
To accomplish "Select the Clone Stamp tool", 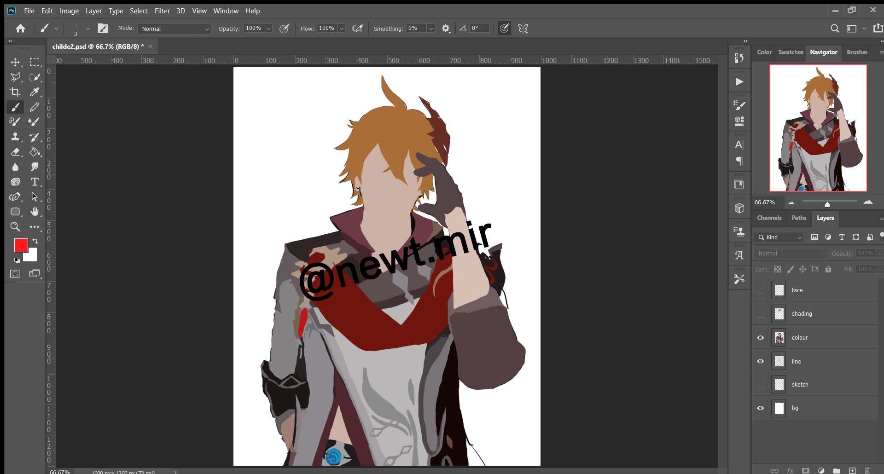I will (x=15, y=137).
